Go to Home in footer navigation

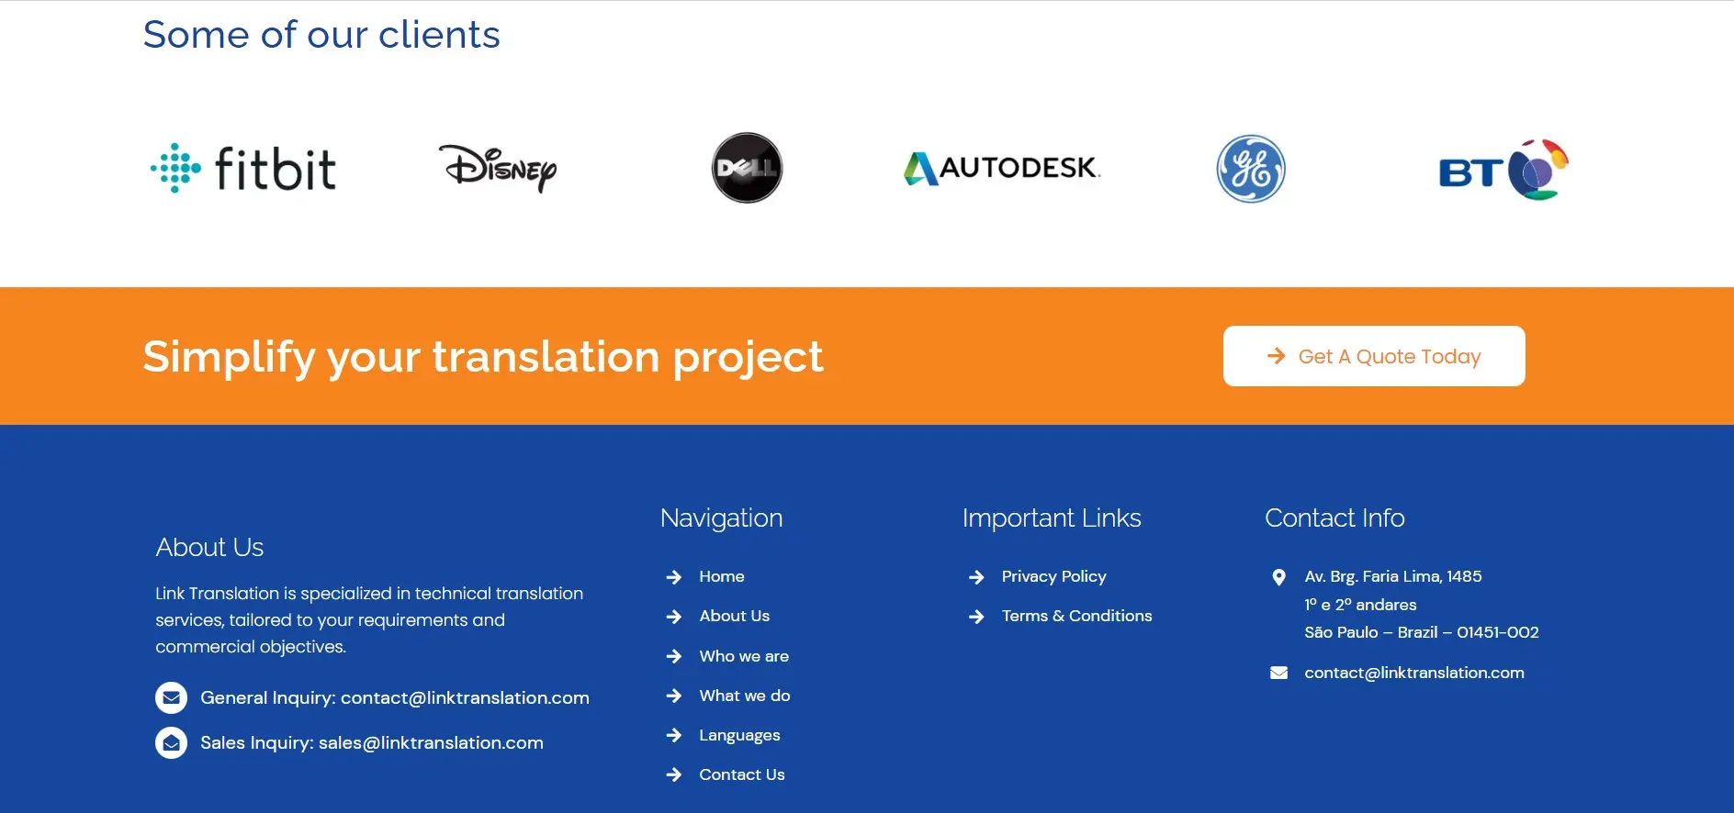pyautogui.click(x=721, y=577)
